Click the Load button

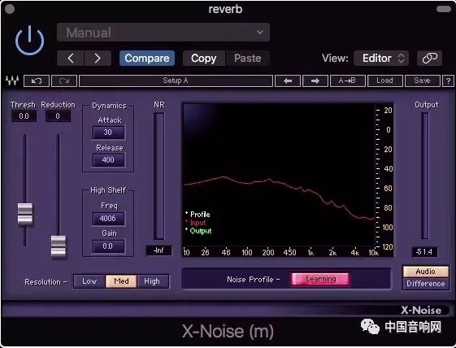tap(385, 80)
